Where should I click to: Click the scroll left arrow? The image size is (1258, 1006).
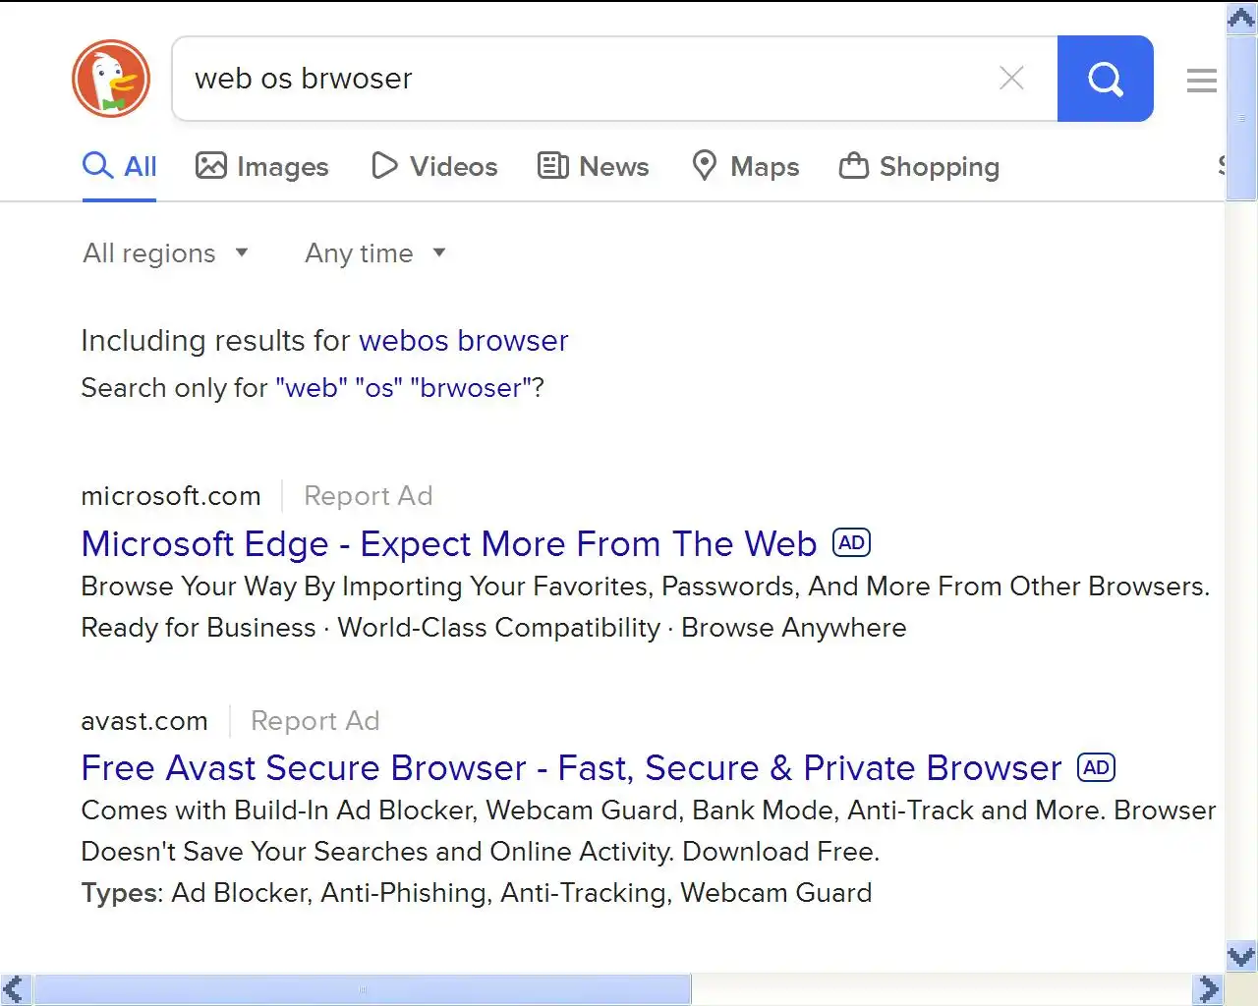pyautogui.click(x=15, y=989)
